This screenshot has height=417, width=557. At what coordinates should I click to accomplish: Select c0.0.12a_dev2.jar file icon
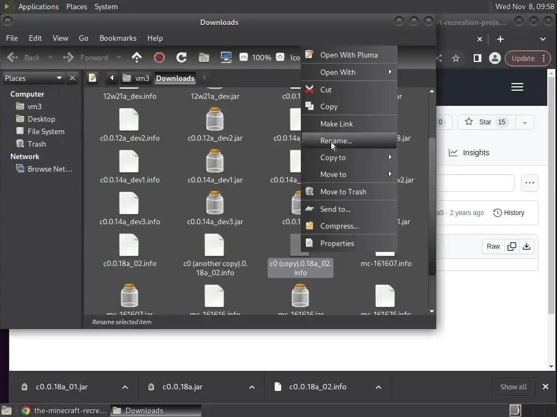tap(215, 119)
